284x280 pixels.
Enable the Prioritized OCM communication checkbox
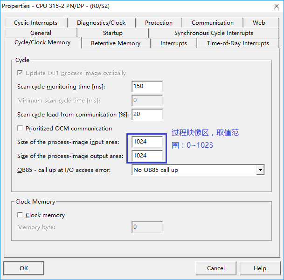pyautogui.click(x=20, y=129)
